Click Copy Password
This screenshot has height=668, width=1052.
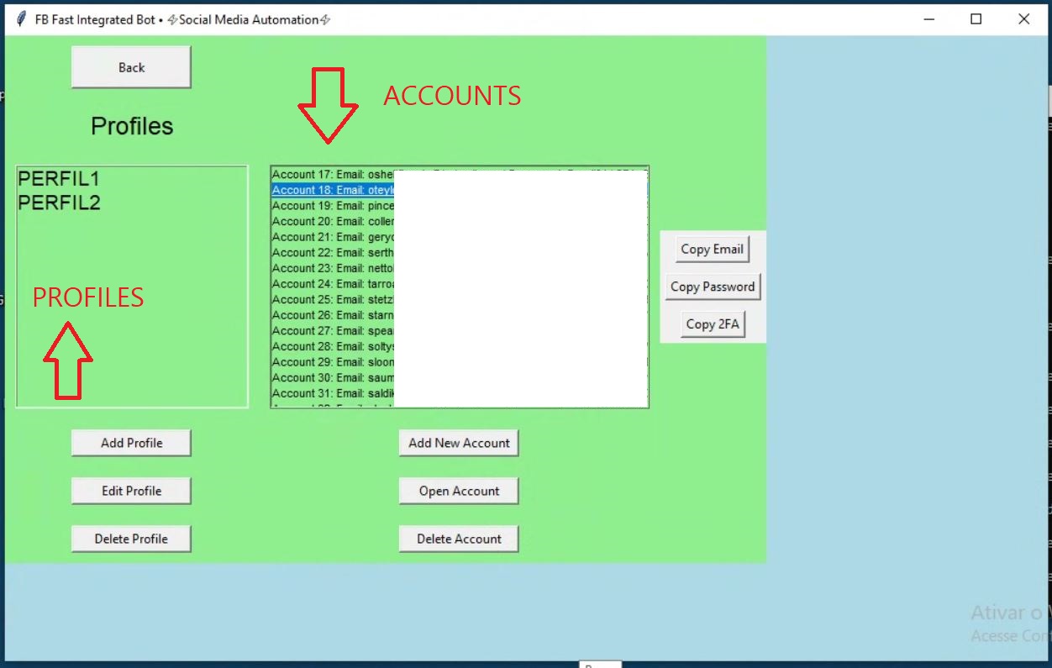pos(713,286)
